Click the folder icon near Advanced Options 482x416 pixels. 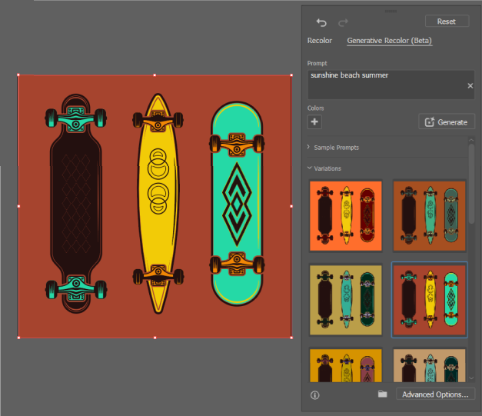point(382,394)
